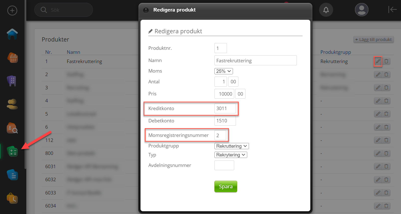This screenshot has height=214, width=401.
Task: Open the user profile avatar
Action: point(361,10)
